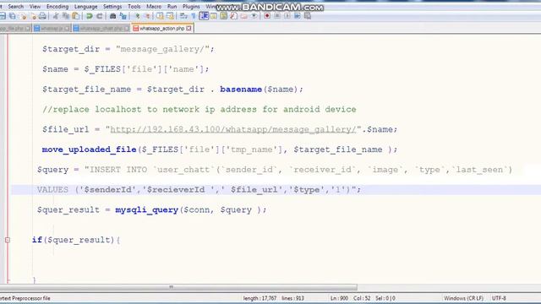The height and width of the screenshot is (304, 541).
Task: Switch to the whatsapp_chat.php tab
Action: pos(101,28)
